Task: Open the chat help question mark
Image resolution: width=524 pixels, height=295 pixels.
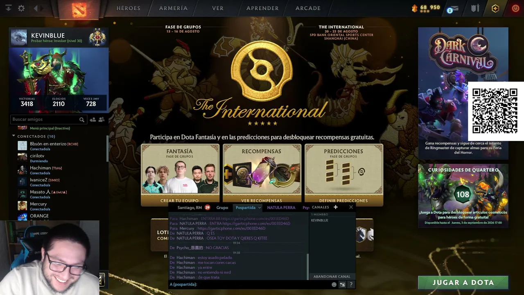Action: [351, 284]
